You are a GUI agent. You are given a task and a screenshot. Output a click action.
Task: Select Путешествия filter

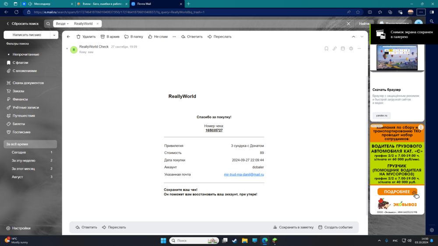coord(24,116)
